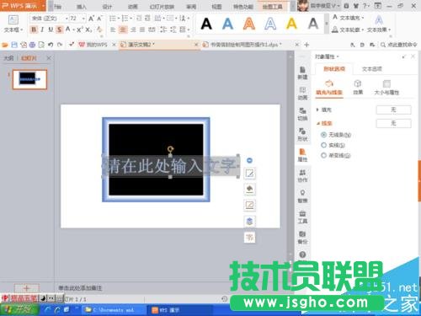Decrease font size with smaller A

(99, 19)
